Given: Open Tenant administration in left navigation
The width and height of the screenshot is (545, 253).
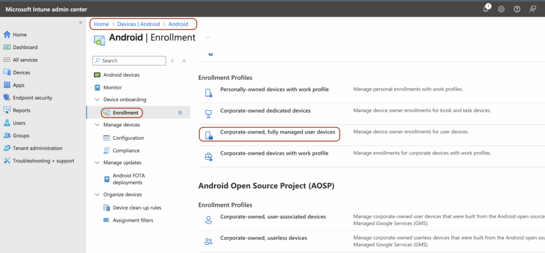Looking at the screenshot, I should coord(37,148).
